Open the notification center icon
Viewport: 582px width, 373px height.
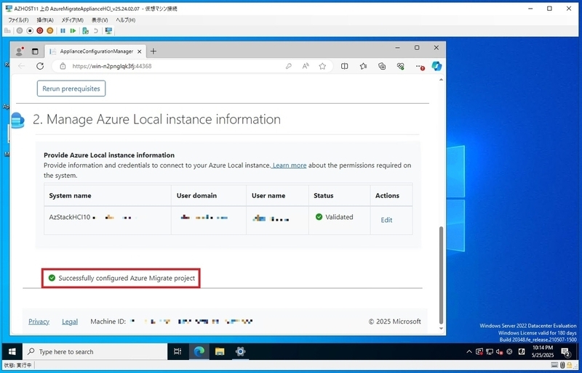(x=566, y=351)
